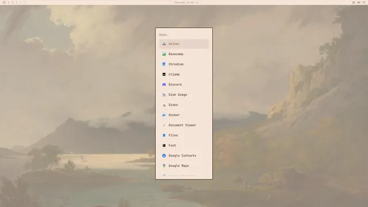Focus the Apps… search field
Image resolution: width=368 pixels, height=207 pixels.
[184, 34]
